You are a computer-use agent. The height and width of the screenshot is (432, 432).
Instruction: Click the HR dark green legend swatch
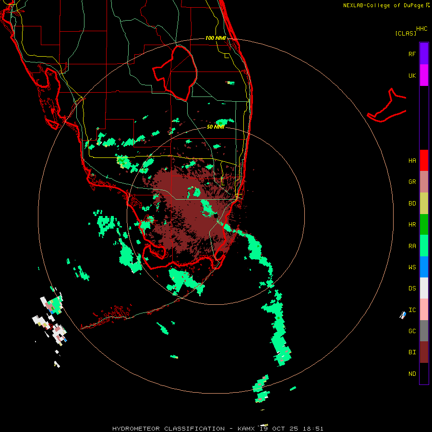pyautogui.click(x=424, y=224)
